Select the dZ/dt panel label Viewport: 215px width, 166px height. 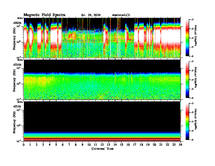click(17, 106)
